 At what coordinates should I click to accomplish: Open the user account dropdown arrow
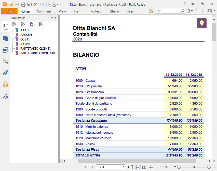[214, 11]
